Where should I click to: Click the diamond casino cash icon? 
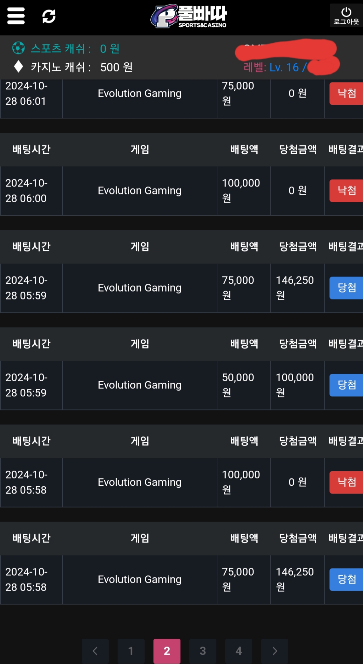[18, 66]
